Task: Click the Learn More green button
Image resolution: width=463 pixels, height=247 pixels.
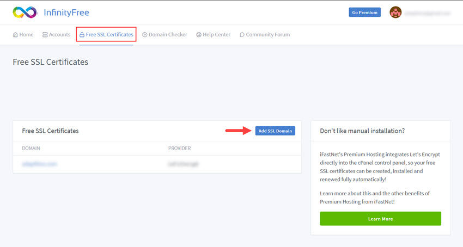Action: click(380, 219)
